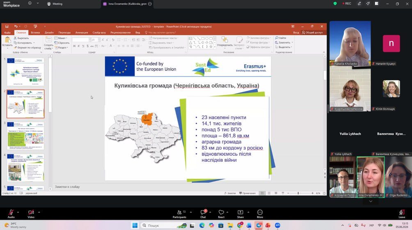Image resolution: width=412 pixels, height=230 pixels.
Task: Open the Zoom More options icon
Action: (260, 212)
